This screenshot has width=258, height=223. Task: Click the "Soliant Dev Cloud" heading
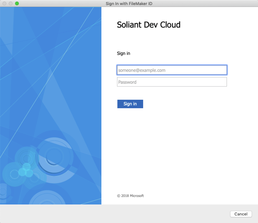click(149, 25)
